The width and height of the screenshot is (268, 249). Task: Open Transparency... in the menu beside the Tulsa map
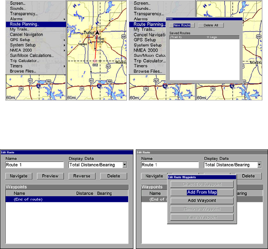click(x=24, y=14)
